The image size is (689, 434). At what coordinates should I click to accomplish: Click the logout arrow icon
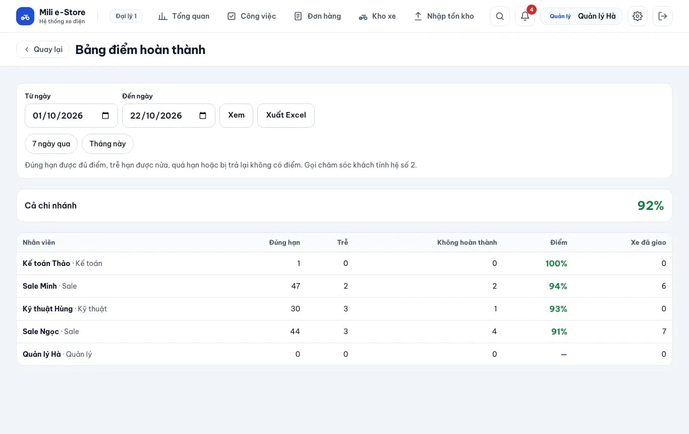[663, 16]
